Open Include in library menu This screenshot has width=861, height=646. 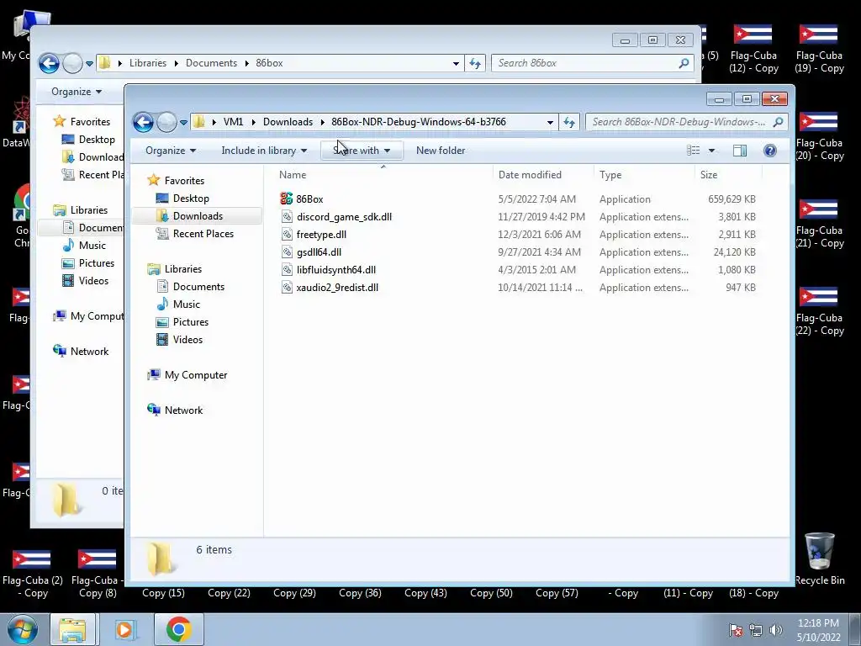coord(264,151)
